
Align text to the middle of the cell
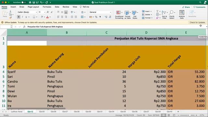[x=62, y=12]
